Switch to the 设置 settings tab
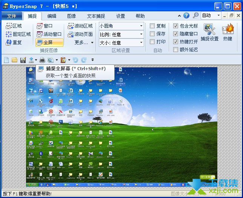This screenshot has height=198, width=243. tap(120, 16)
